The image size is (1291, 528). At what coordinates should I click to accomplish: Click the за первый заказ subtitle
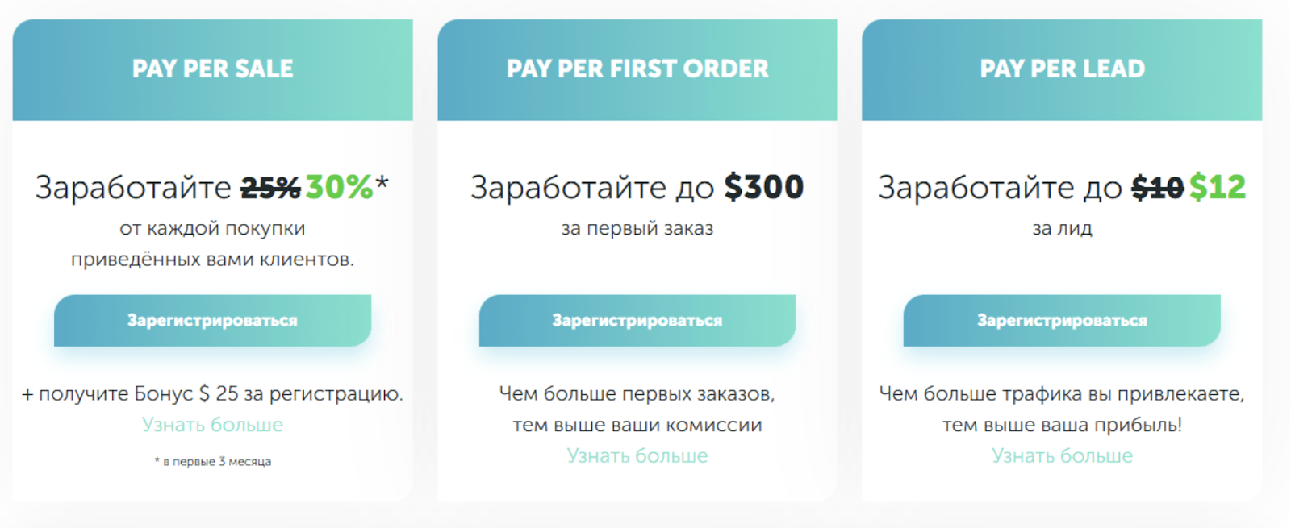[637, 228]
